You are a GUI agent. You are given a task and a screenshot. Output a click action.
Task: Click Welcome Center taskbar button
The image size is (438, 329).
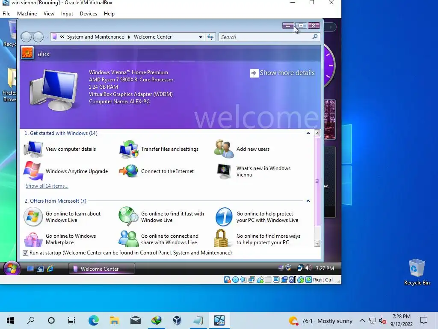(x=102, y=269)
